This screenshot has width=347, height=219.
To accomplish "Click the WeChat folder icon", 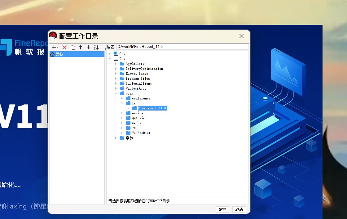I will (x=128, y=123).
